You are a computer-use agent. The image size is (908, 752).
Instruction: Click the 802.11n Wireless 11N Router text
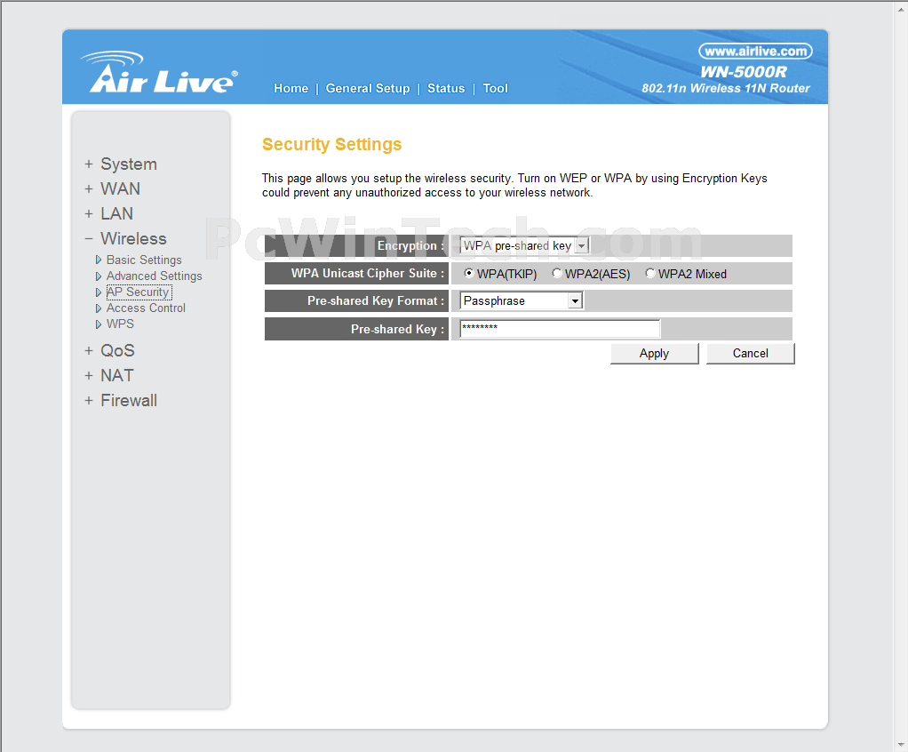(x=726, y=89)
